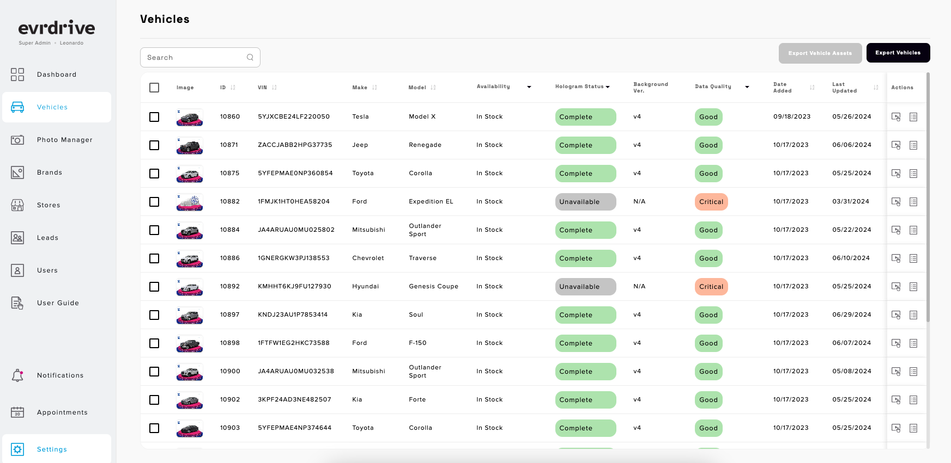Open thumbnail image of Jeep Renegade
Image resolution: width=951 pixels, height=463 pixels.
point(190,145)
